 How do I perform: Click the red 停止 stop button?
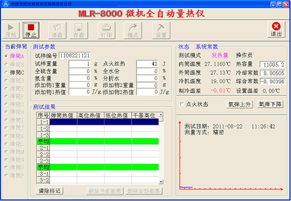(x=31, y=30)
